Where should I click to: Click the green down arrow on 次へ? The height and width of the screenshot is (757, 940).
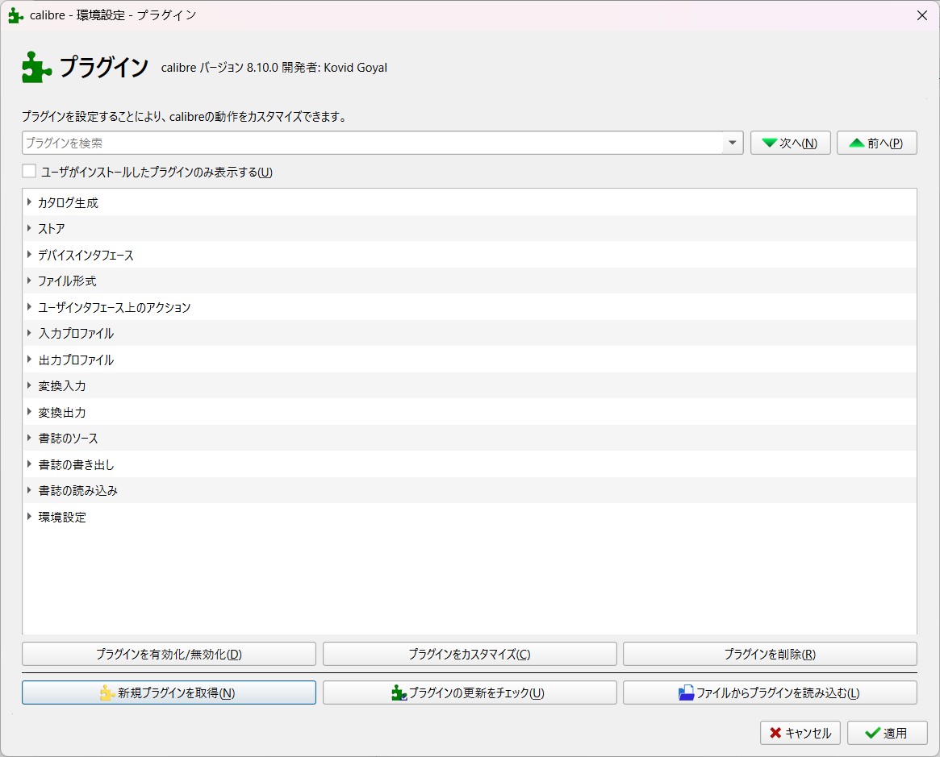769,143
